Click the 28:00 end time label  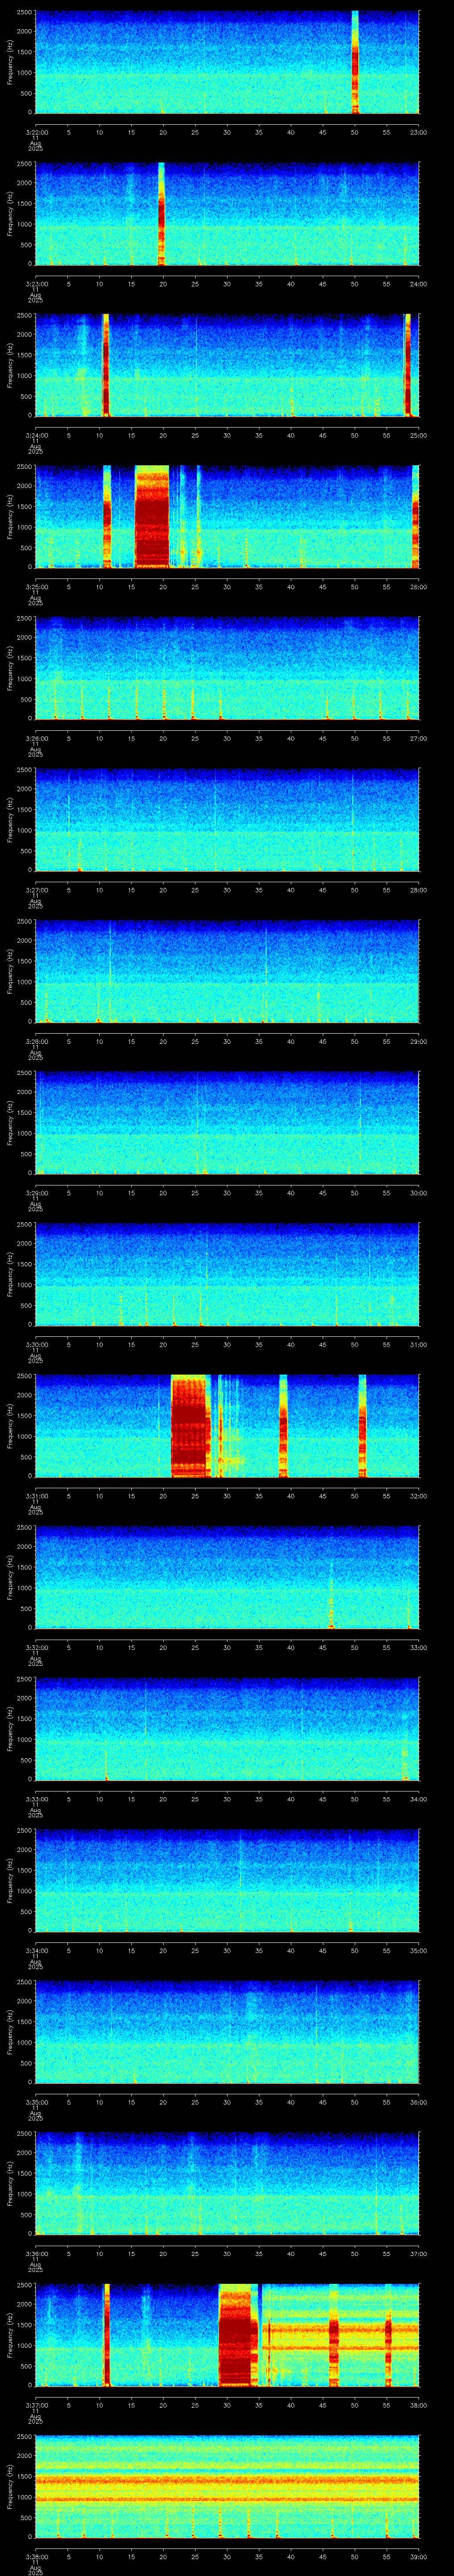(x=418, y=890)
